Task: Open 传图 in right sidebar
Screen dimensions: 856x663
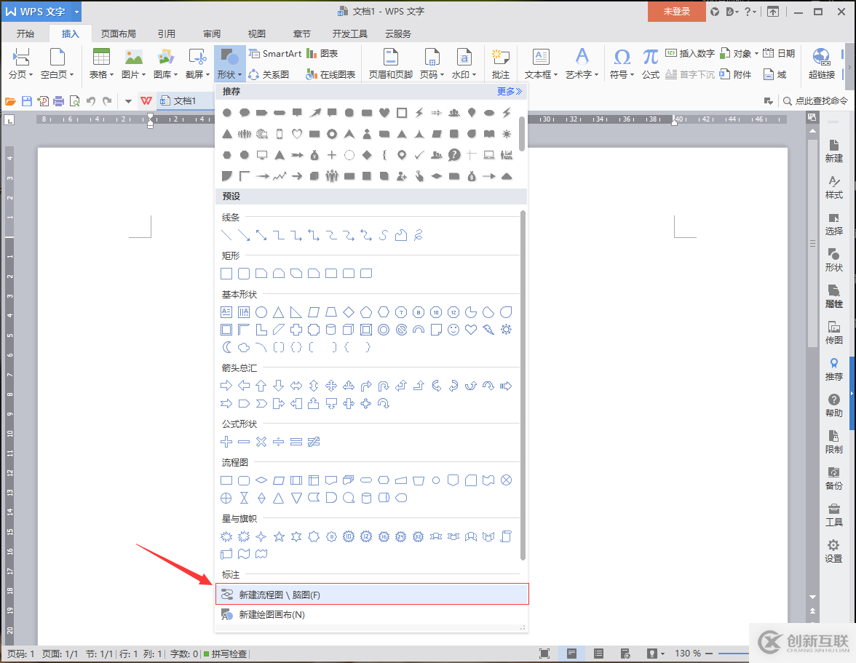Action: 833,333
